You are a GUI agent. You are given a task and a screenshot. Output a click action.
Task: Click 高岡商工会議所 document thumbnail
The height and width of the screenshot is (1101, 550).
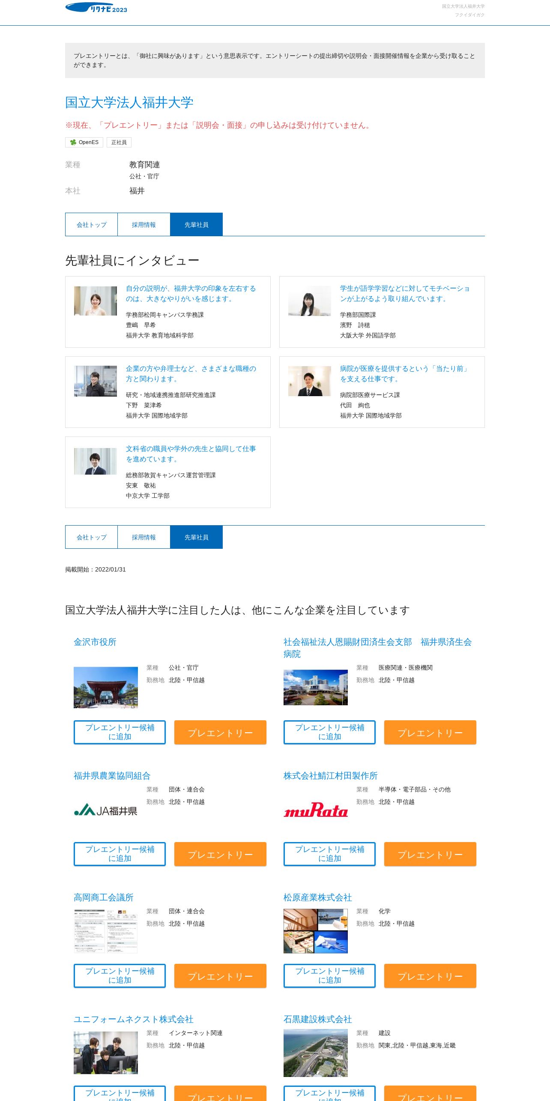click(106, 931)
